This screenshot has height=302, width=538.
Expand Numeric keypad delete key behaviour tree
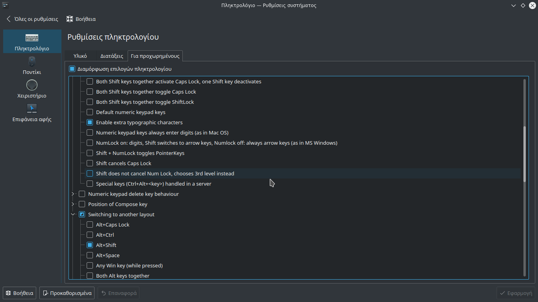[x=73, y=194]
